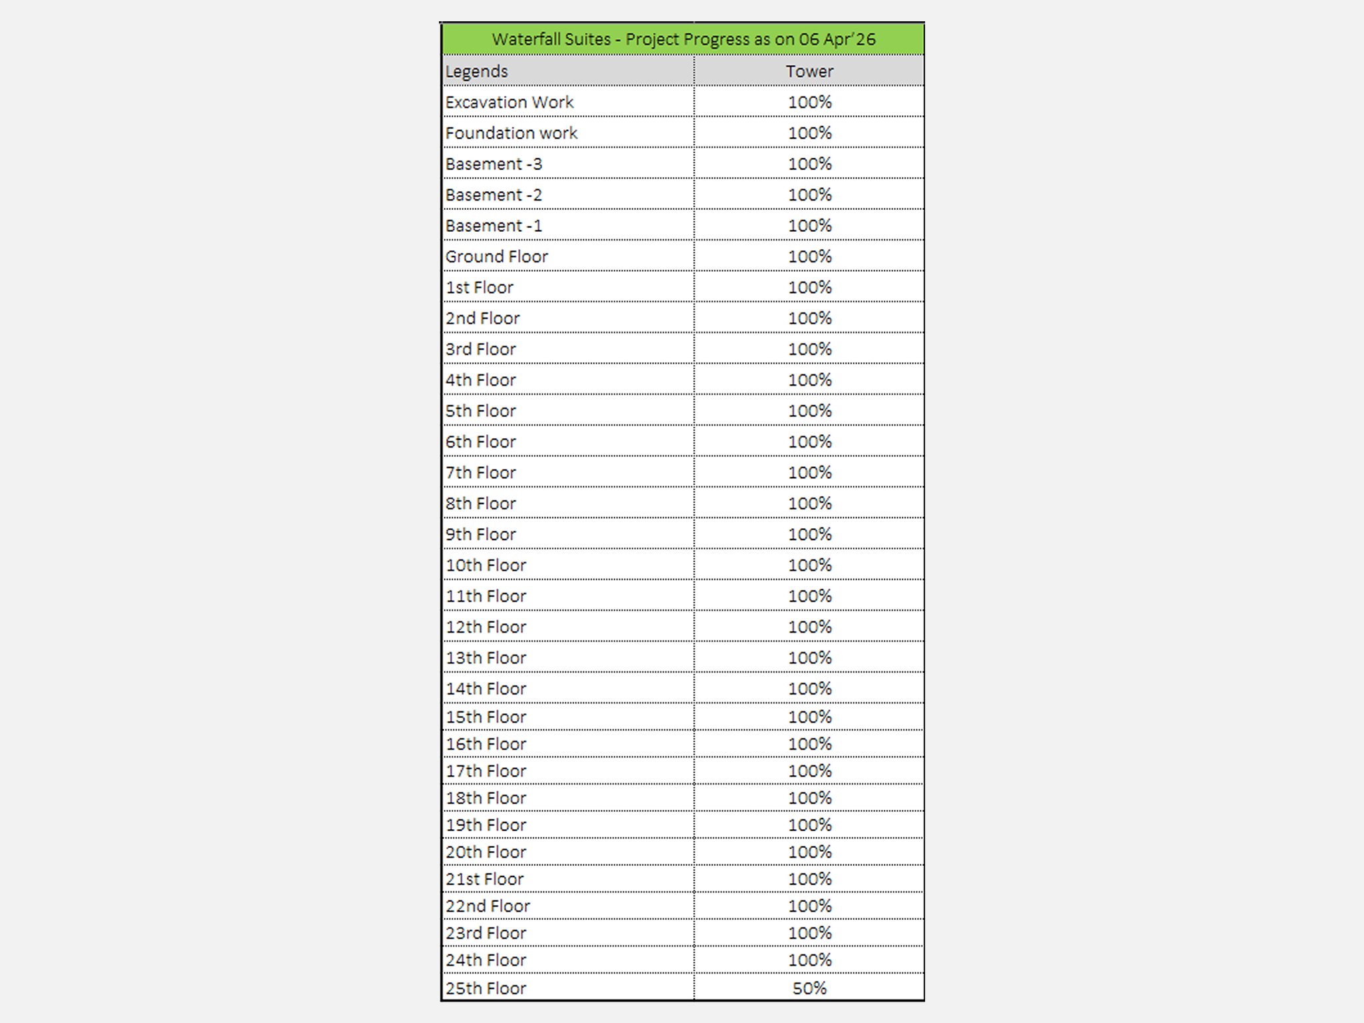Screen dimensions: 1364x1023
Task: Select the 100% value beside Excavation Work
Action: tap(809, 103)
